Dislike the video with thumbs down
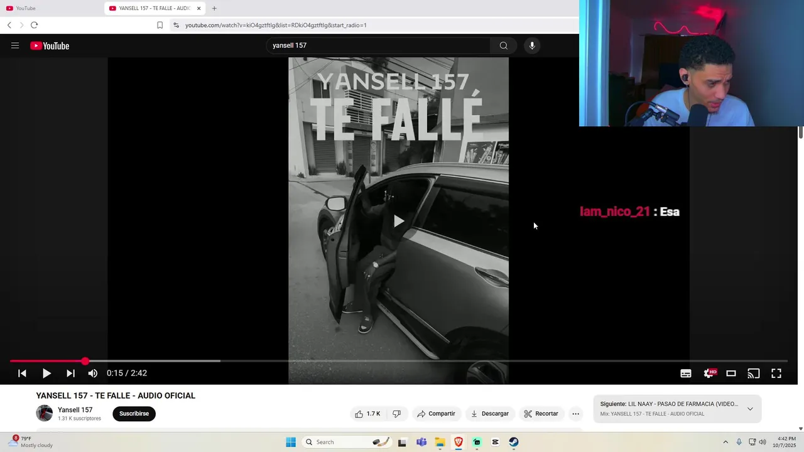This screenshot has height=452, width=804. point(396,414)
